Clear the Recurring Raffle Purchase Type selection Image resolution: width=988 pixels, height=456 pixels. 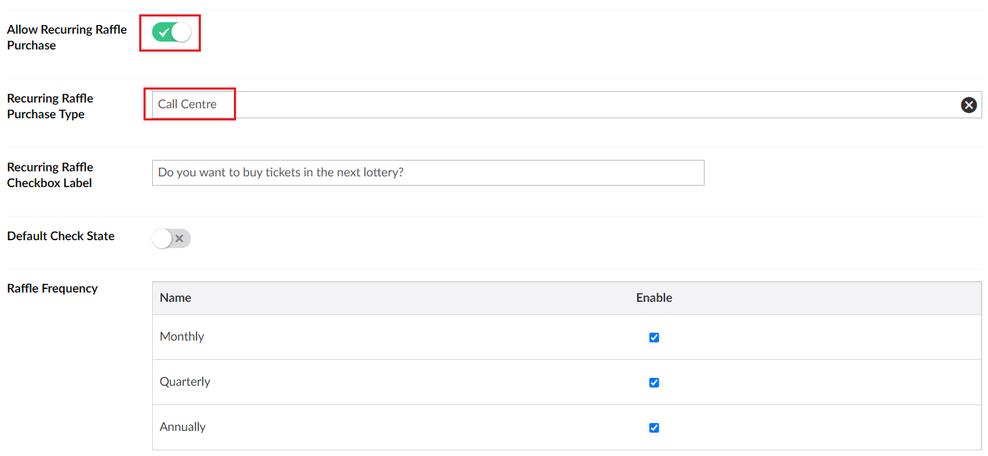(x=969, y=105)
